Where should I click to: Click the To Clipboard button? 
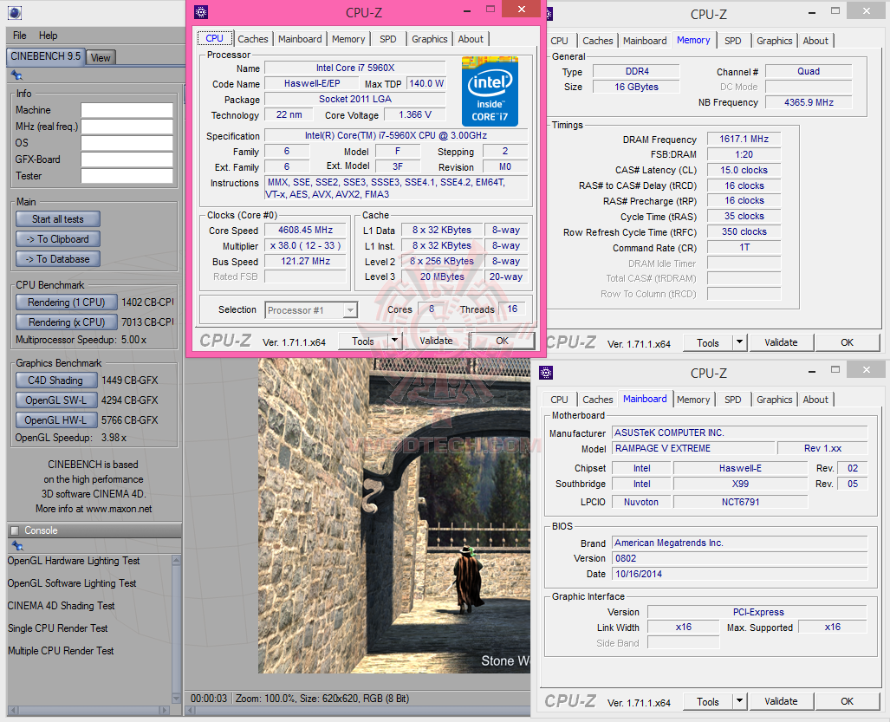tap(58, 239)
